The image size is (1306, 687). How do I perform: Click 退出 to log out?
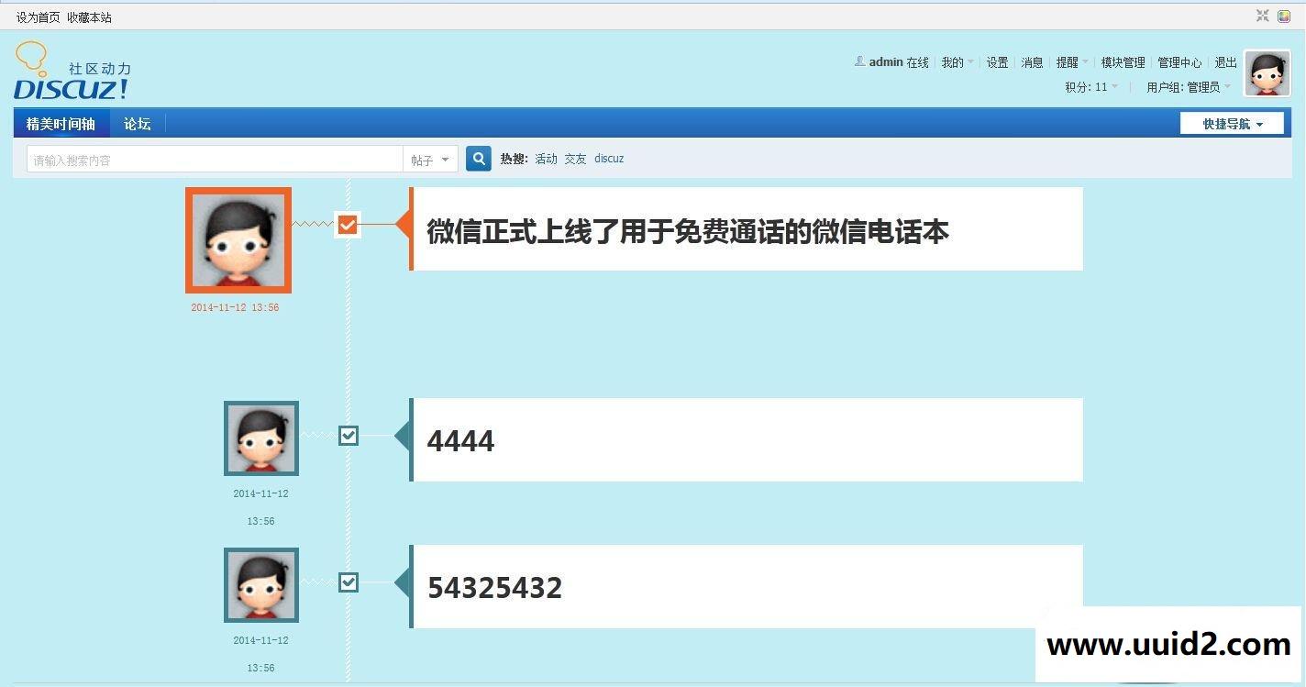click(x=1225, y=61)
